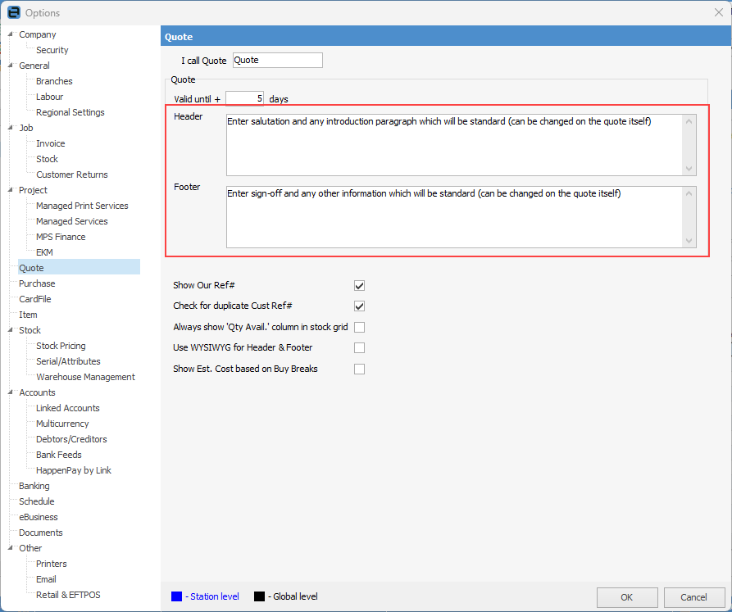Viewport: 732px width, 612px height.
Task: Open Warehouse Management options
Action: point(85,377)
